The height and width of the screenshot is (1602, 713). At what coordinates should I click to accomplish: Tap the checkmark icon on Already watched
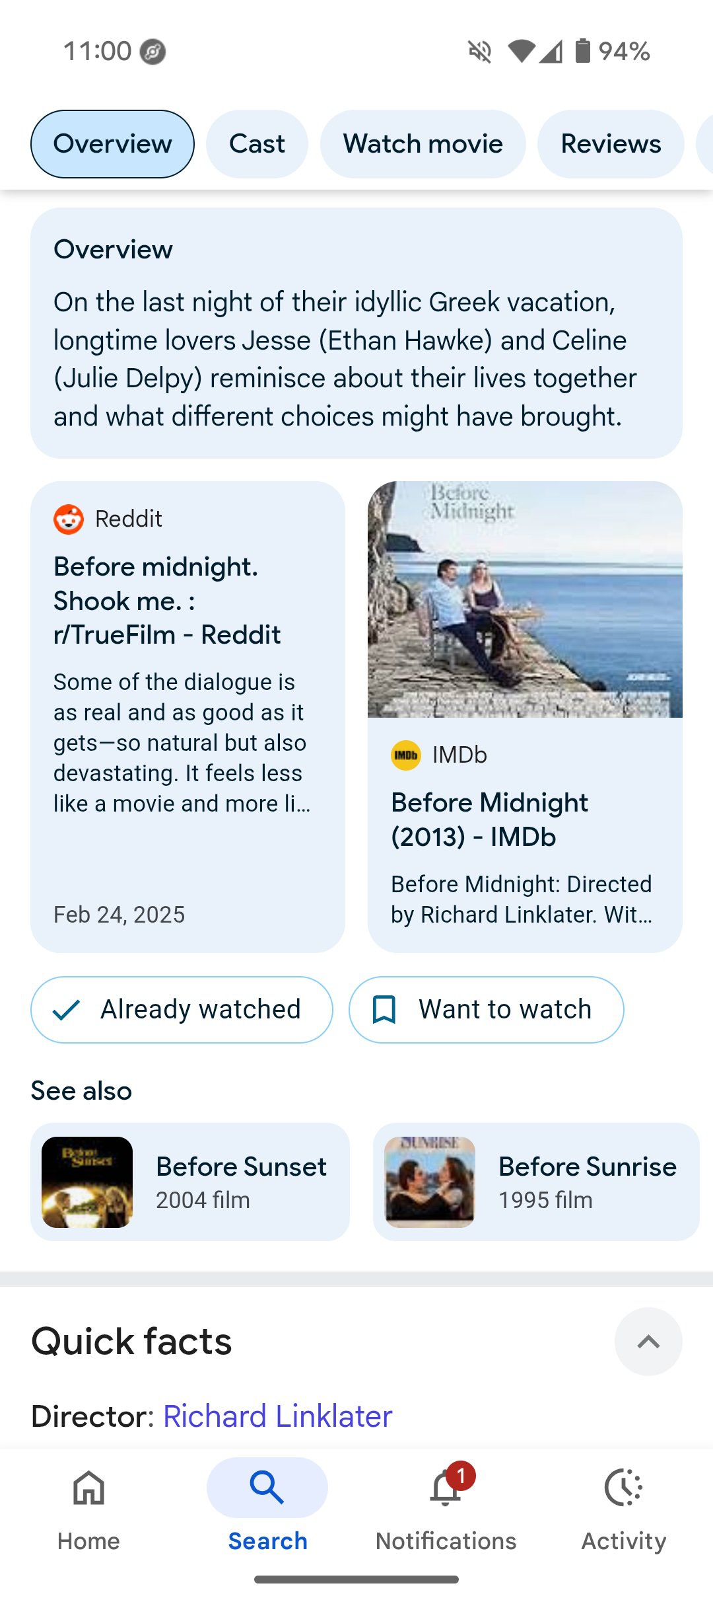click(66, 1010)
